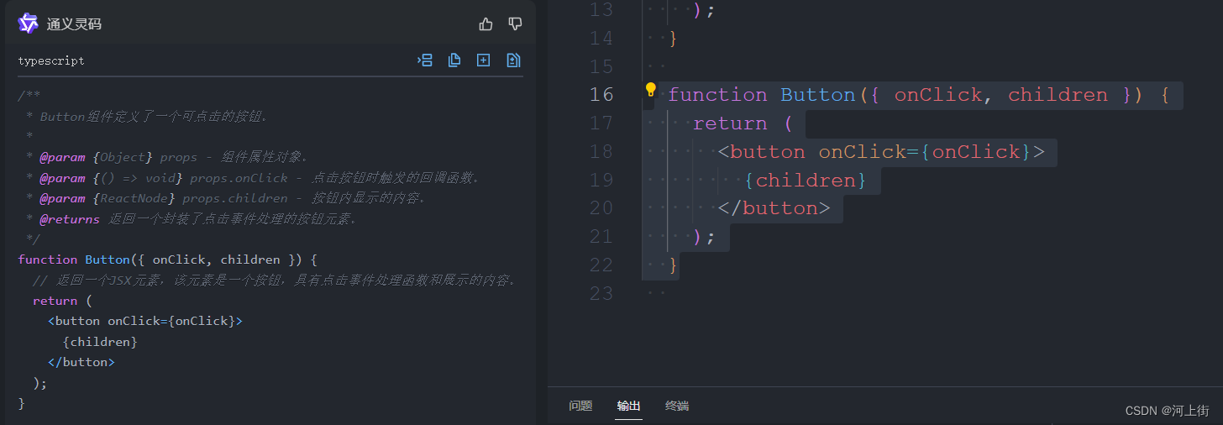
Task: Click line number 14 in gutter
Action: 601,39
